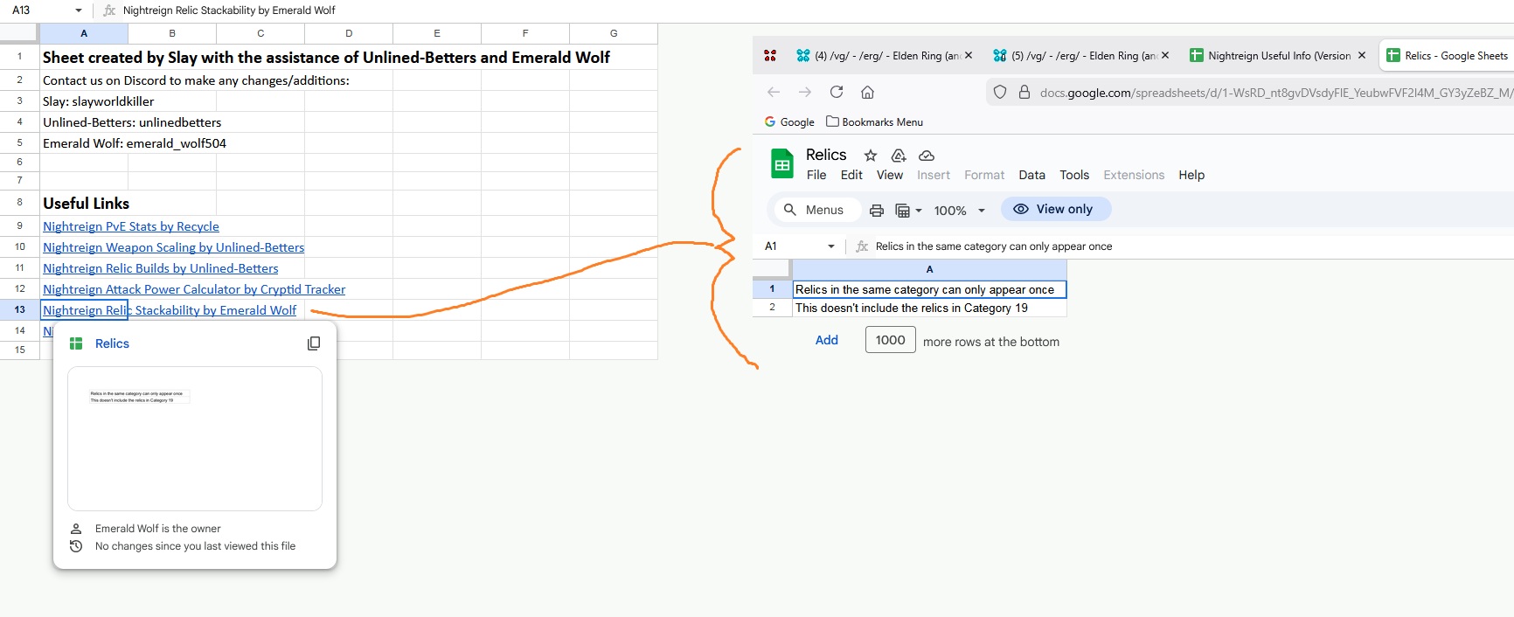Open Bookmarks Menu folder
Image resolution: width=1514 pixels, height=617 pixels.
874,121
